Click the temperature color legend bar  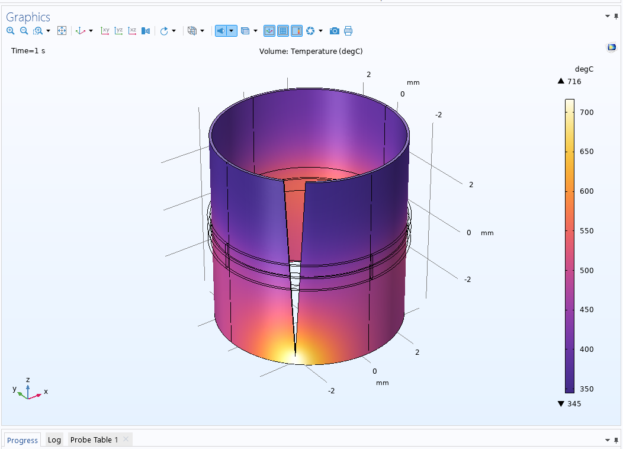[569, 246]
